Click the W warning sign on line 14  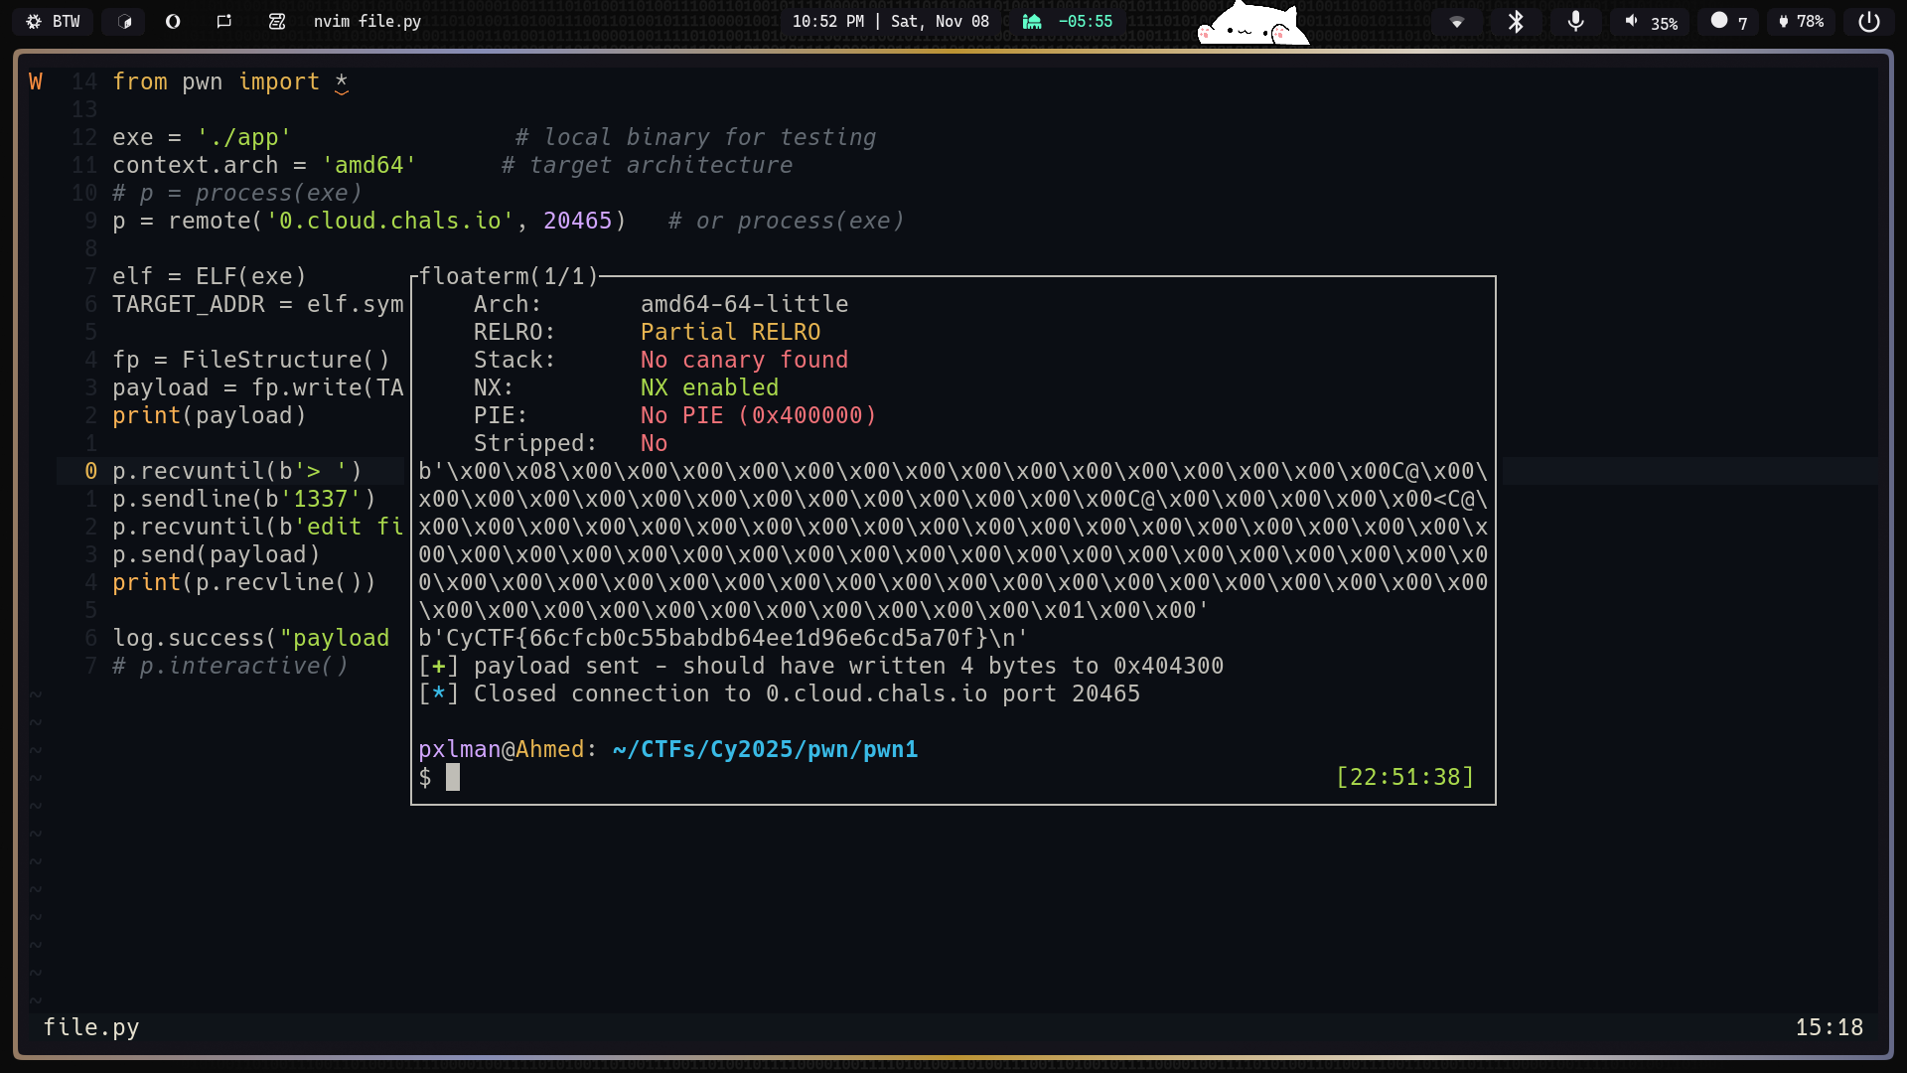pyautogui.click(x=36, y=81)
